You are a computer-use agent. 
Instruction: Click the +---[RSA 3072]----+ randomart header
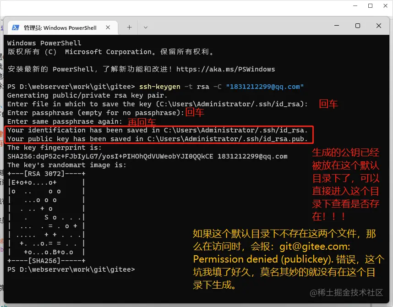coord(46,174)
